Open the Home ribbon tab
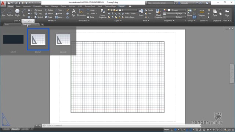This screenshot has height=132, width=235. click(11, 6)
